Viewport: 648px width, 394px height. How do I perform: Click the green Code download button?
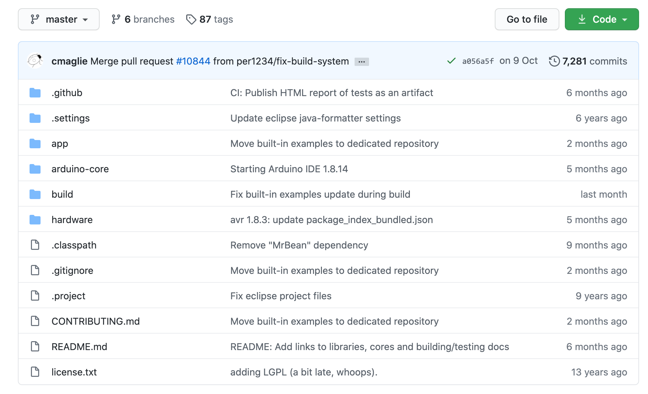[601, 19]
